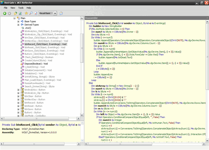Select Dispose(Boolean) : Void
The width and height of the screenshot is (209, 150).
(x=36, y=64)
